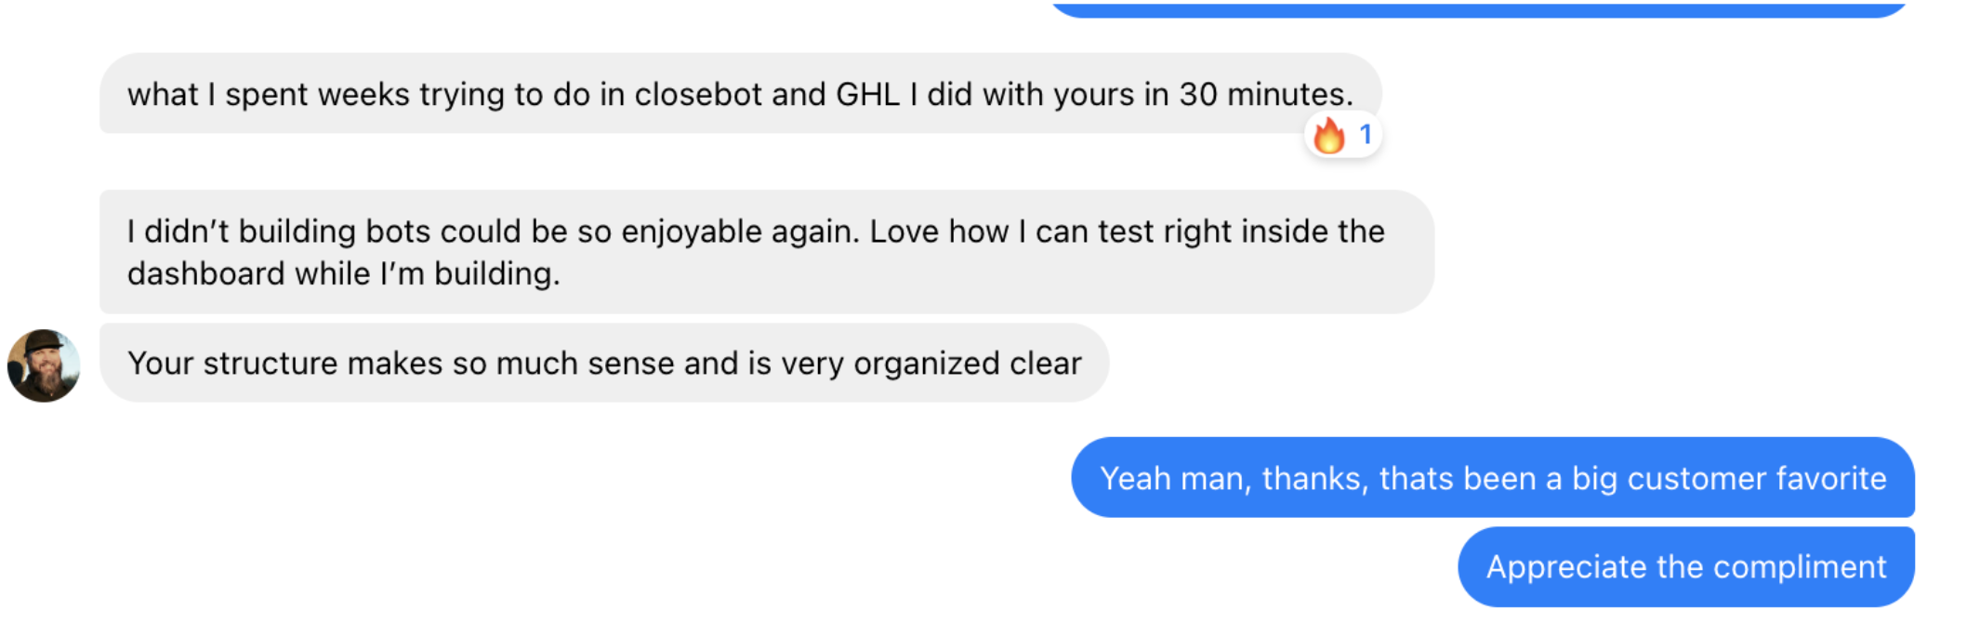
Task: Open the bearded sender's profile avatar
Action: pyautogui.click(x=44, y=365)
